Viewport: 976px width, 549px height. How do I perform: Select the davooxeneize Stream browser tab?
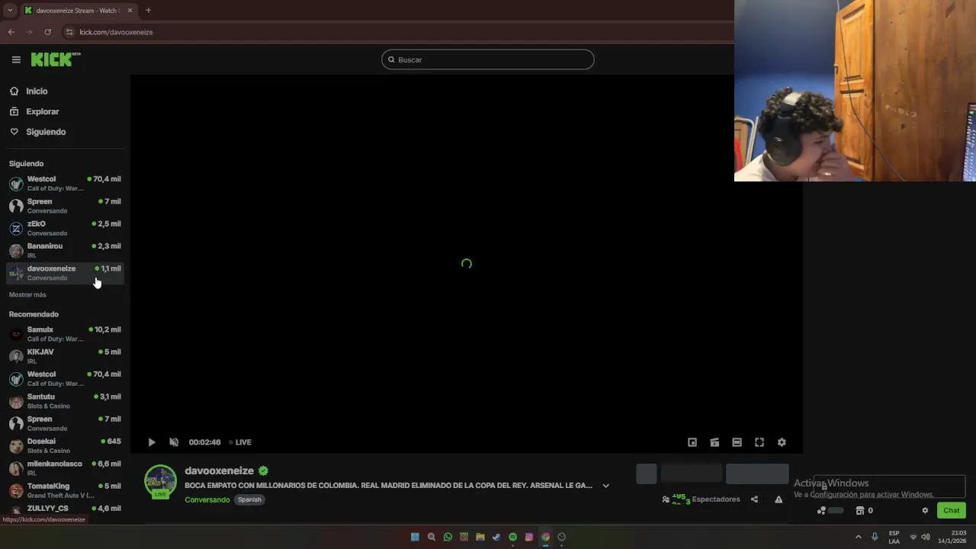coord(79,11)
